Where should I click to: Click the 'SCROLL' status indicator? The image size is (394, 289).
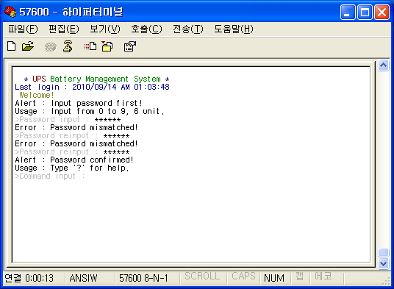202,276
